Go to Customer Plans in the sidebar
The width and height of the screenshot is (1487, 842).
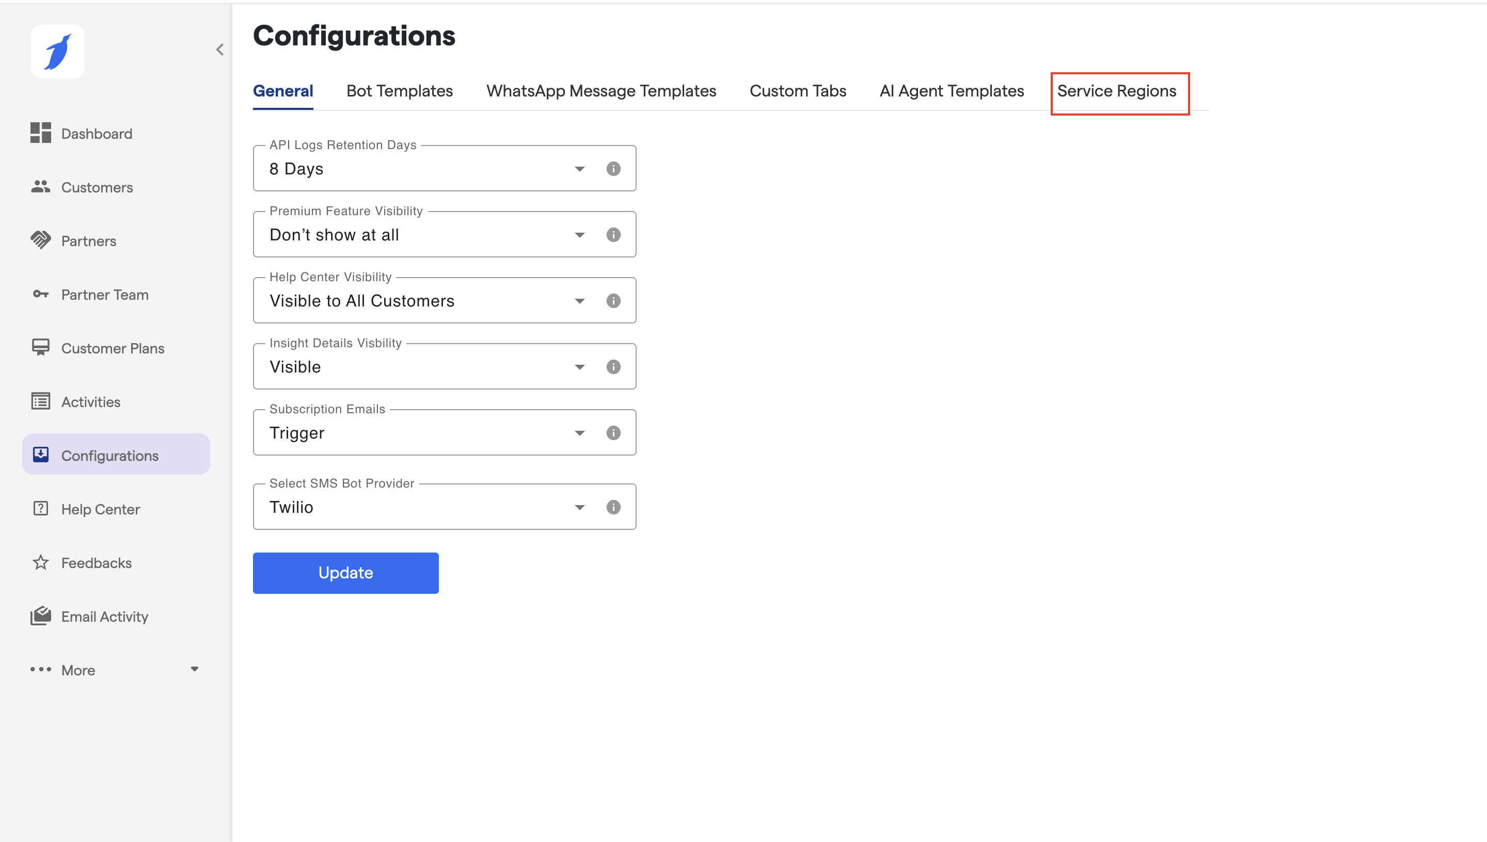pos(113,348)
